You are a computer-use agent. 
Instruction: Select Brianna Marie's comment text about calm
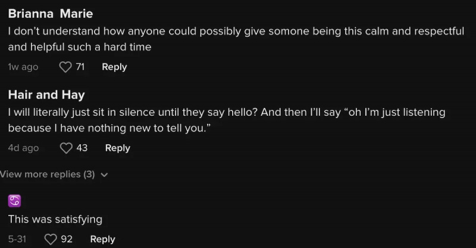[x=236, y=39]
